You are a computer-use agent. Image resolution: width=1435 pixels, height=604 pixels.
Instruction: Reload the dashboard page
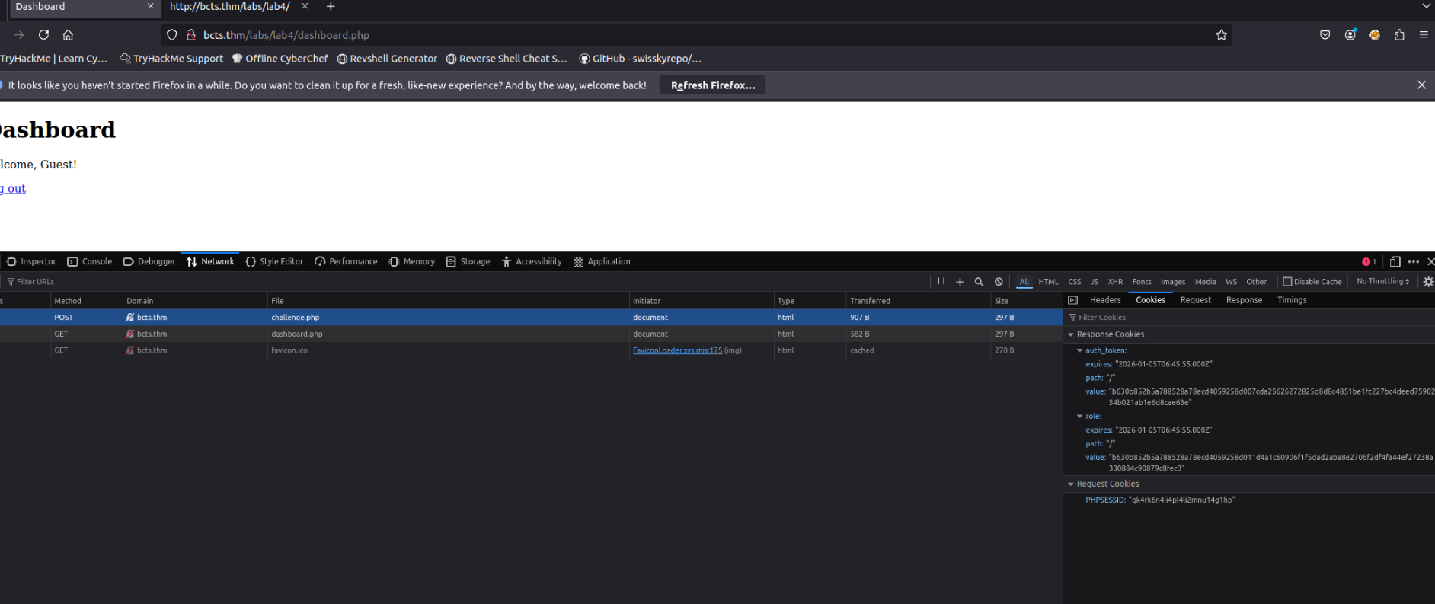point(43,35)
